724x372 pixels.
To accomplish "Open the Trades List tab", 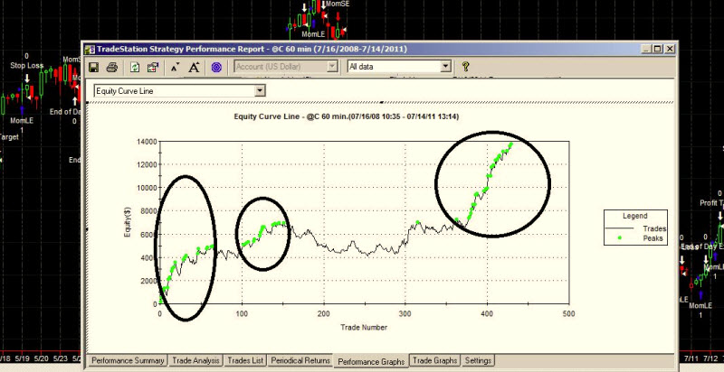I will (245, 360).
